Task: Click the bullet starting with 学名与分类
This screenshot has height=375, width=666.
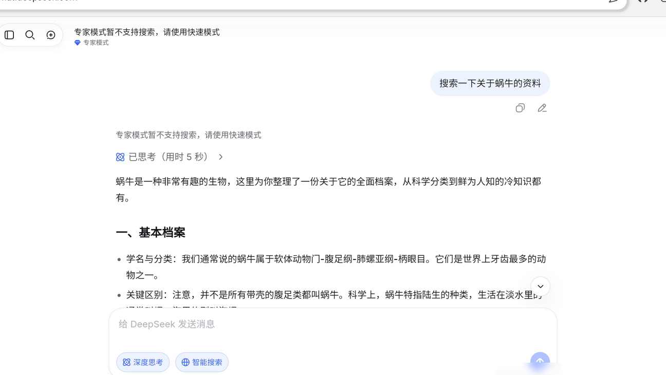Action: pos(336,267)
